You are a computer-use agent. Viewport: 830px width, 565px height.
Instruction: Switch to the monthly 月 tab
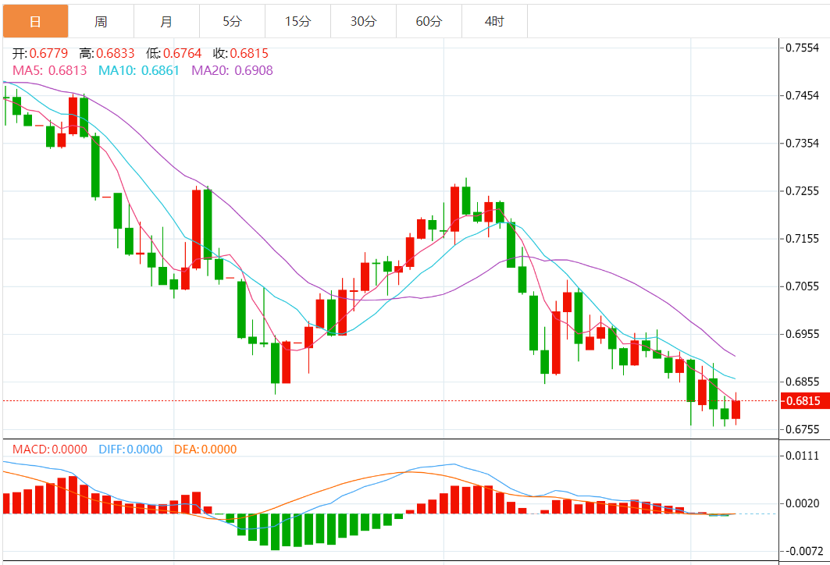[167, 21]
